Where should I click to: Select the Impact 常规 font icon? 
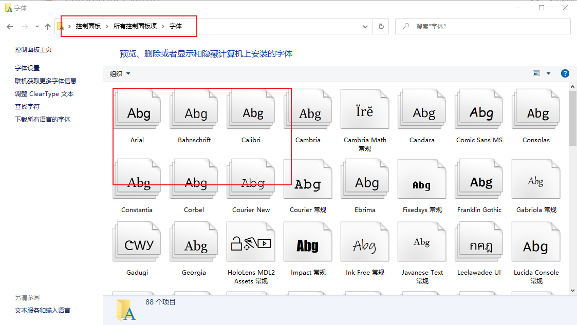pos(308,241)
